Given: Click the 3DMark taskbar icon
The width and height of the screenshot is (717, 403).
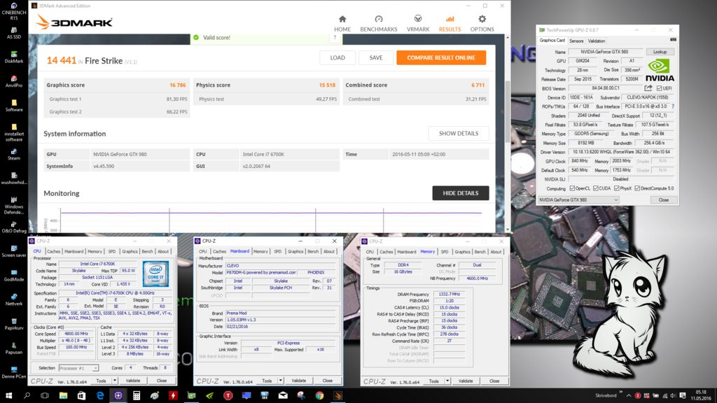Looking at the screenshot, I should 338,395.
